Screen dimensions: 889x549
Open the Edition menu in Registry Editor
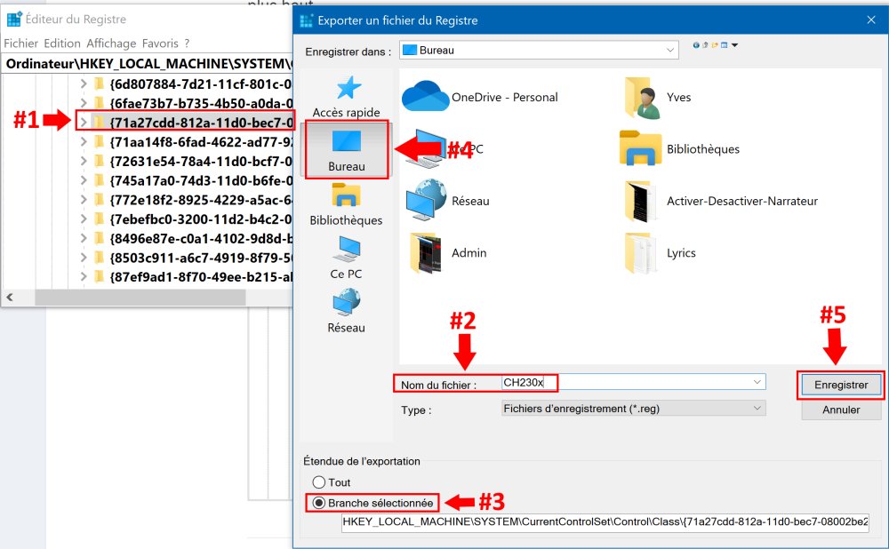62,44
